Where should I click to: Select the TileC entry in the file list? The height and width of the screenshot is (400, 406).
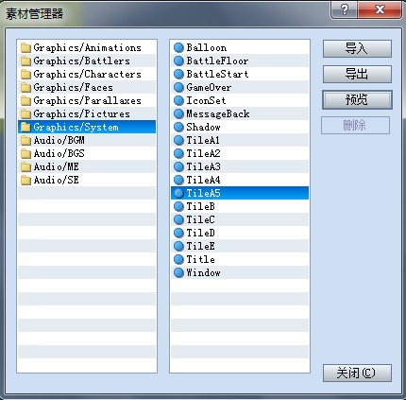[x=240, y=219]
